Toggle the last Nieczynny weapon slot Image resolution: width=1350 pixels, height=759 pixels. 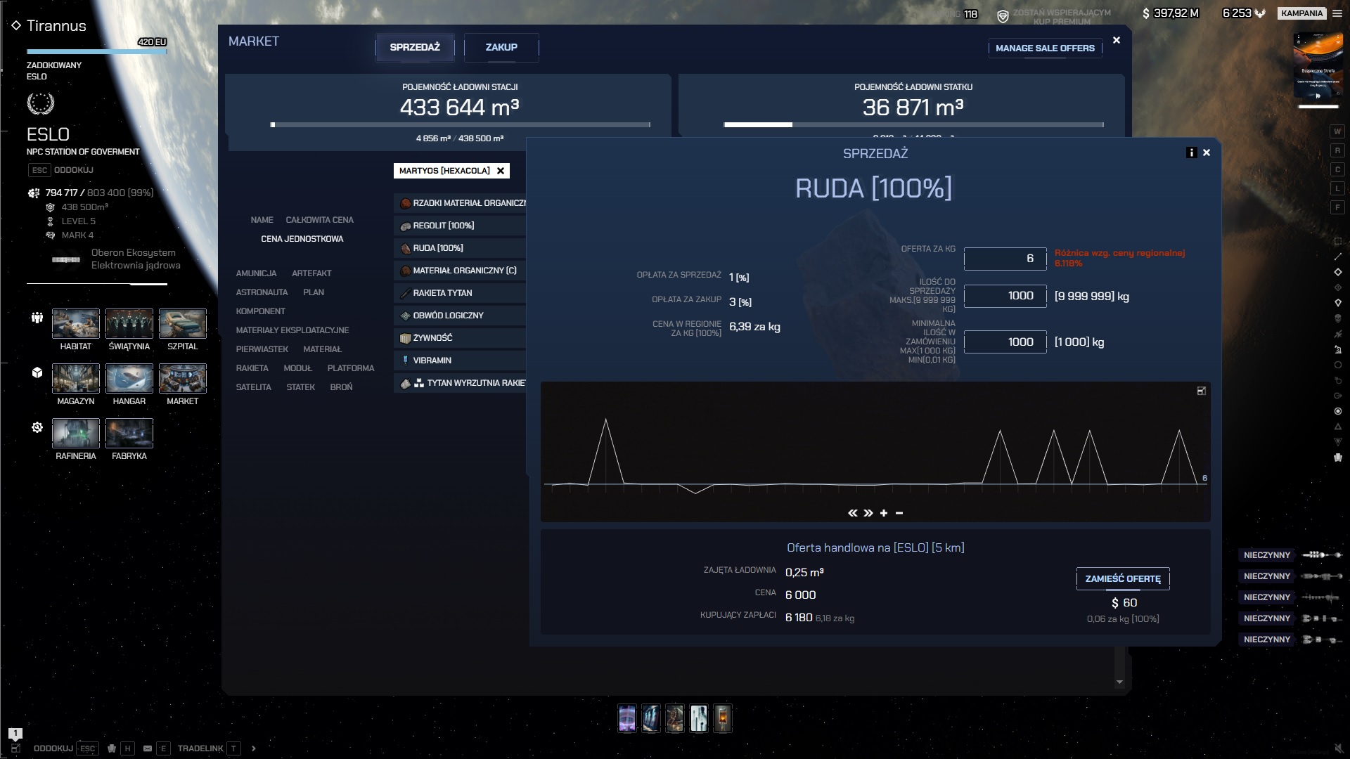(x=1266, y=640)
